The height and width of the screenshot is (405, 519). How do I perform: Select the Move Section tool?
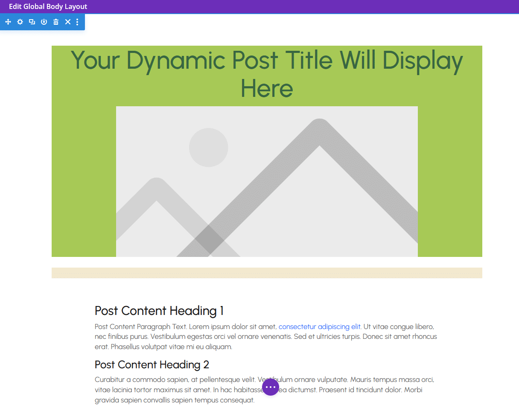pyautogui.click(x=8, y=21)
